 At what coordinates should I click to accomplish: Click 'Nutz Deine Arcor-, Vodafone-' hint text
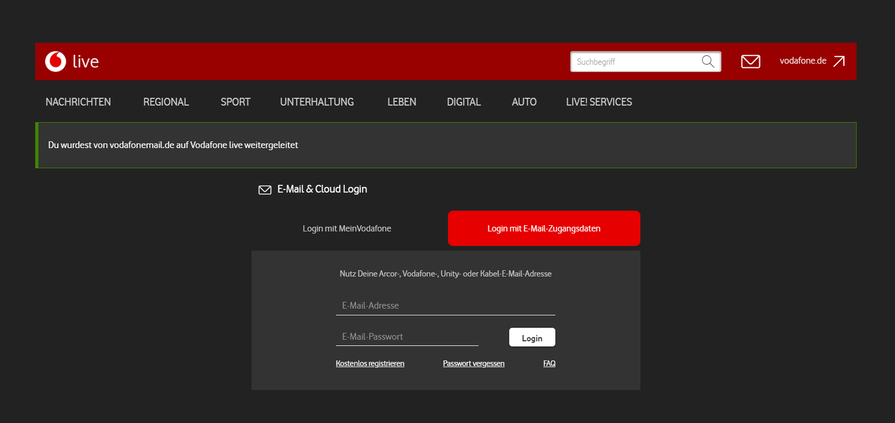[x=446, y=274]
